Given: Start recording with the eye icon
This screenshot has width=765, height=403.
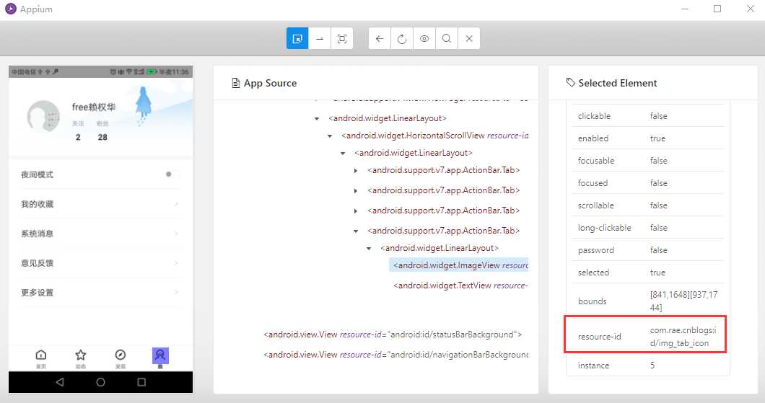Looking at the screenshot, I should point(424,38).
